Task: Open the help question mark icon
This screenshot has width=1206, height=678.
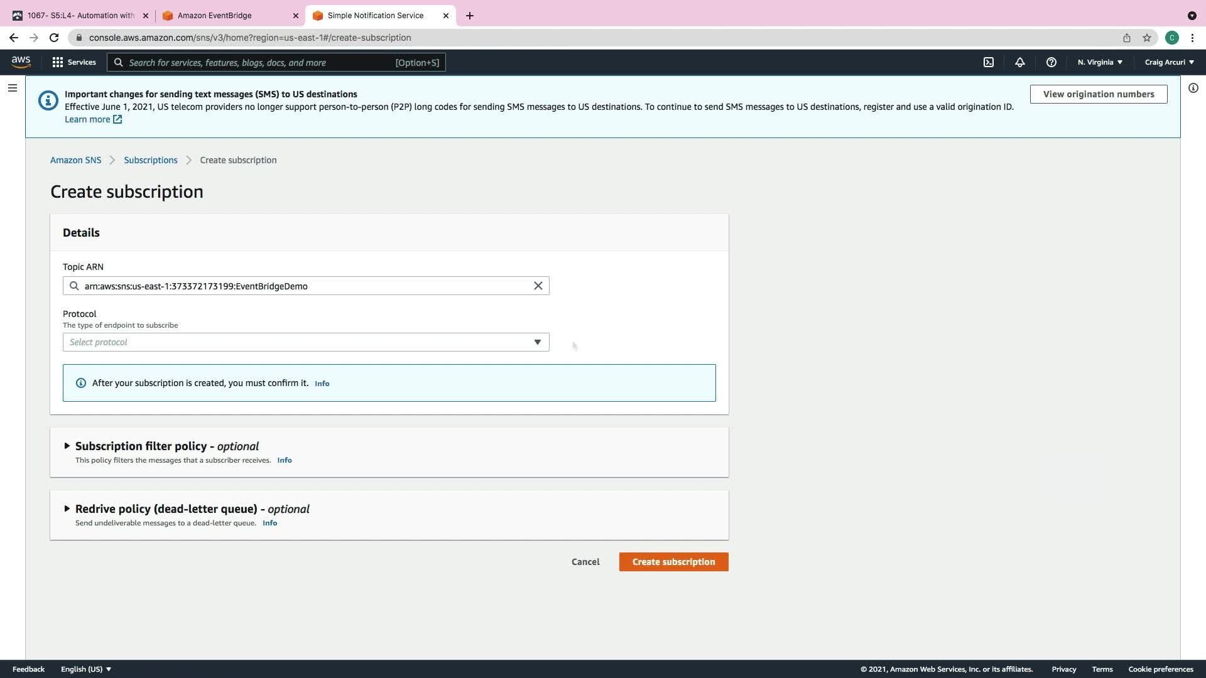Action: pyautogui.click(x=1051, y=62)
